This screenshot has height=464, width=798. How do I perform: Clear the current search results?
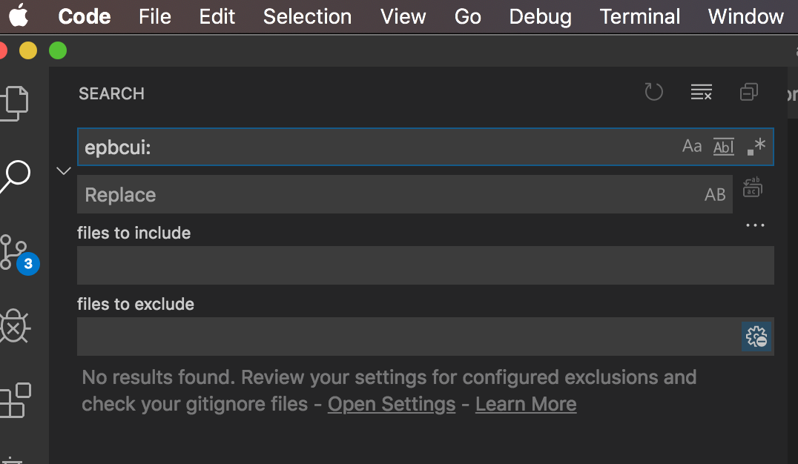701,92
